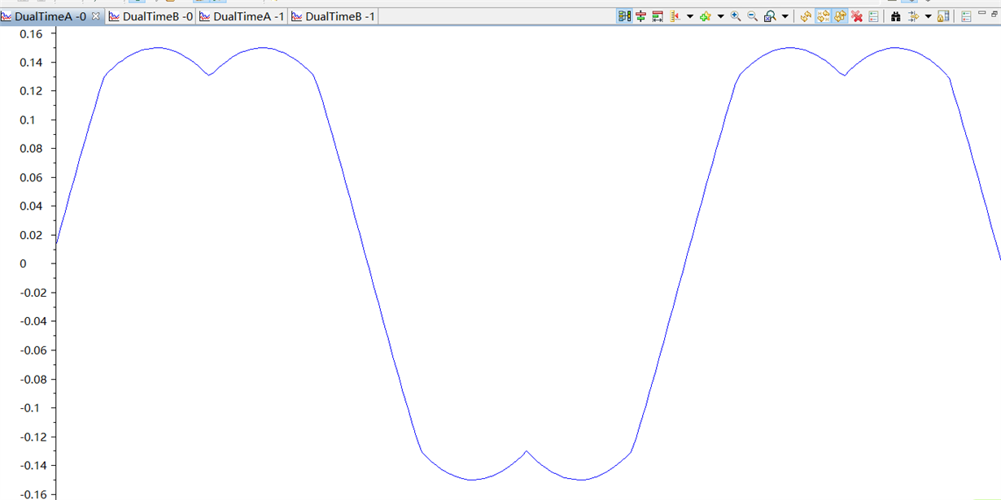The width and height of the screenshot is (1001, 500).
Task: Click the measurement marker ruler icon
Action: (x=675, y=16)
